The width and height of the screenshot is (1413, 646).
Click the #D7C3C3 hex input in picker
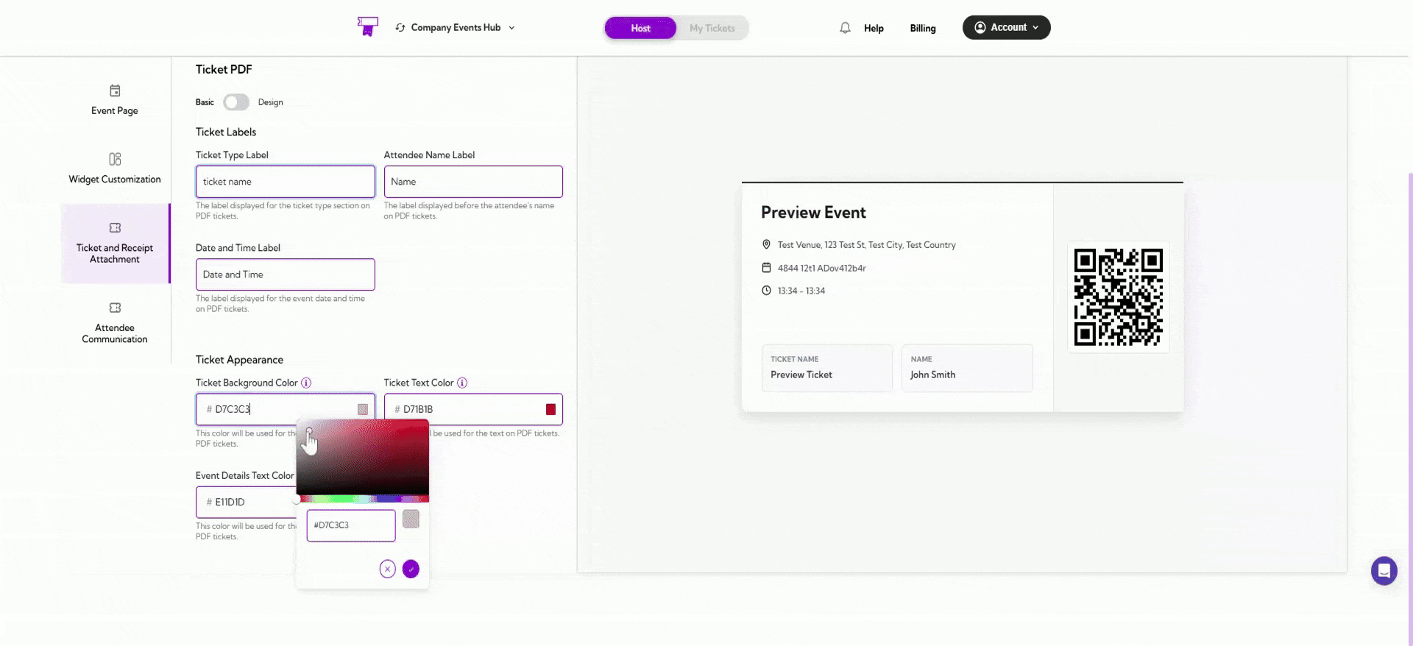(x=351, y=525)
